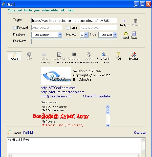This screenshot has height=157, width=152.
Task: Enable the Keyword checkbox
Action: point(15,28)
